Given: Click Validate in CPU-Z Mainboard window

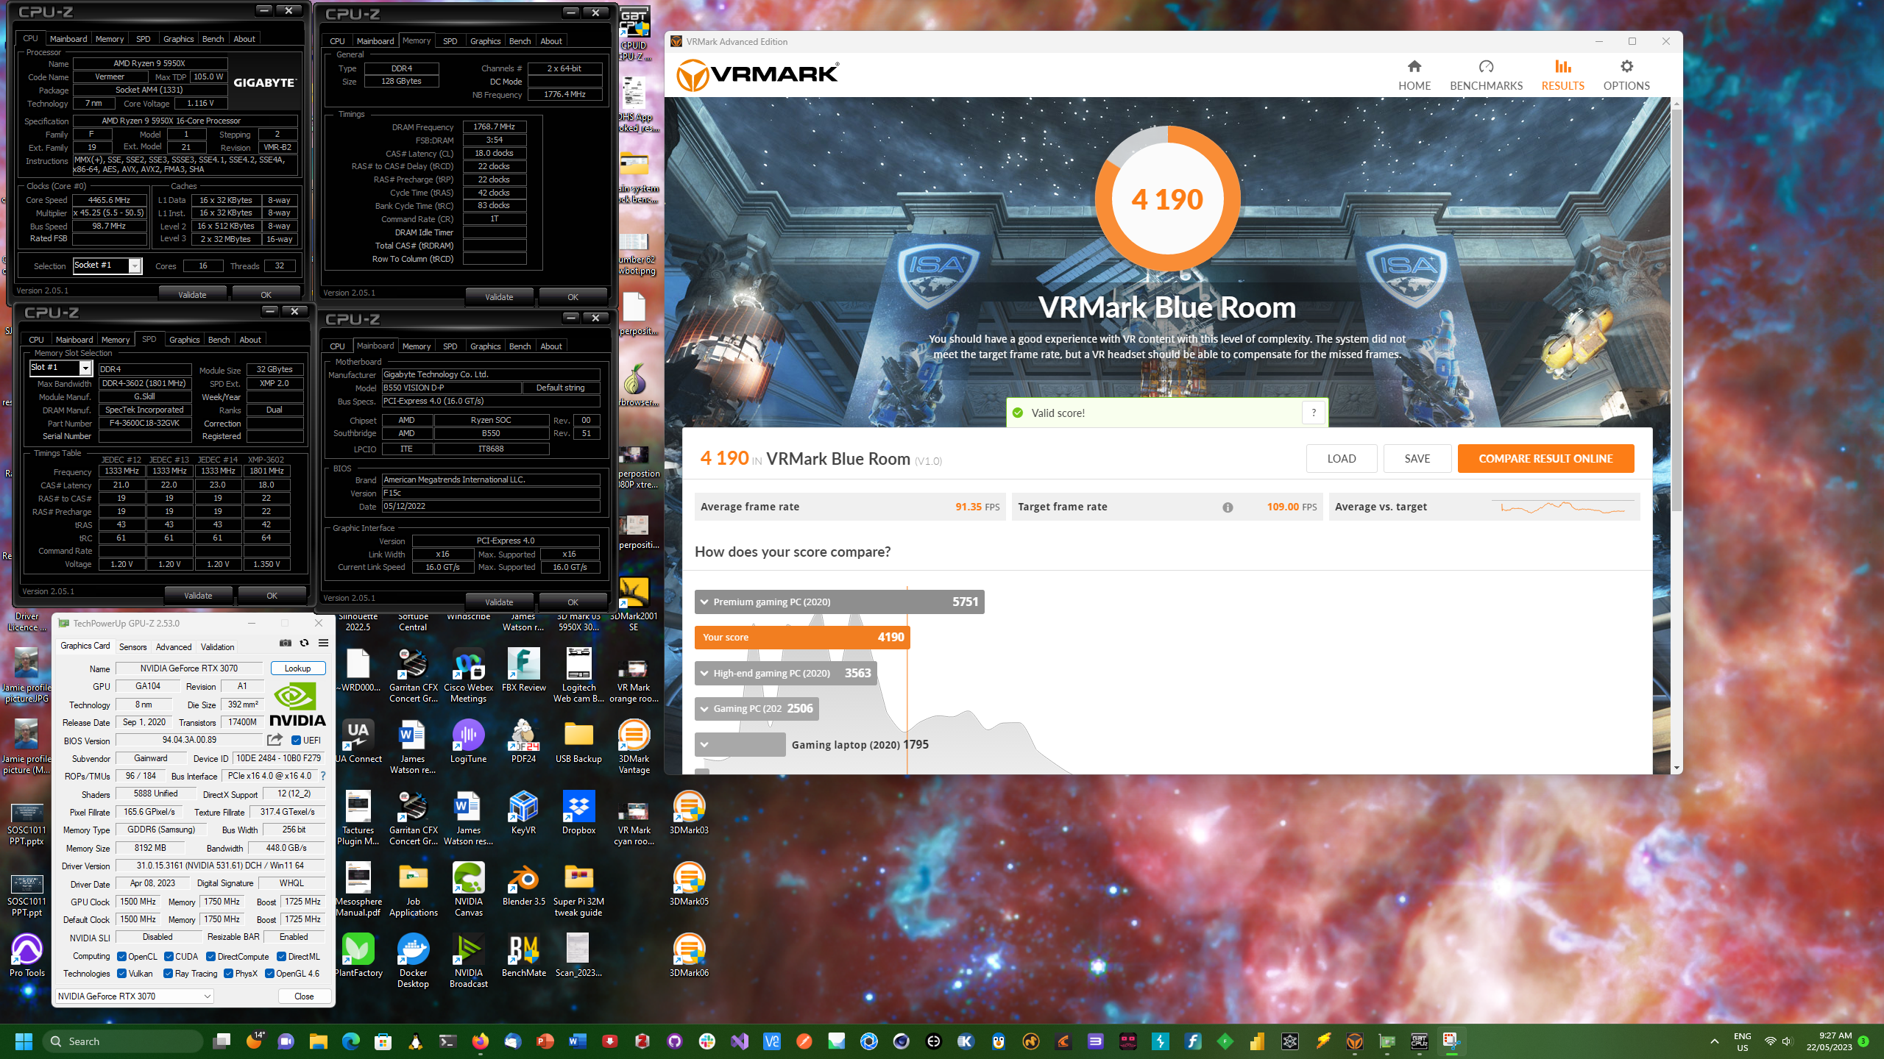Looking at the screenshot, I should coord(499,602).
